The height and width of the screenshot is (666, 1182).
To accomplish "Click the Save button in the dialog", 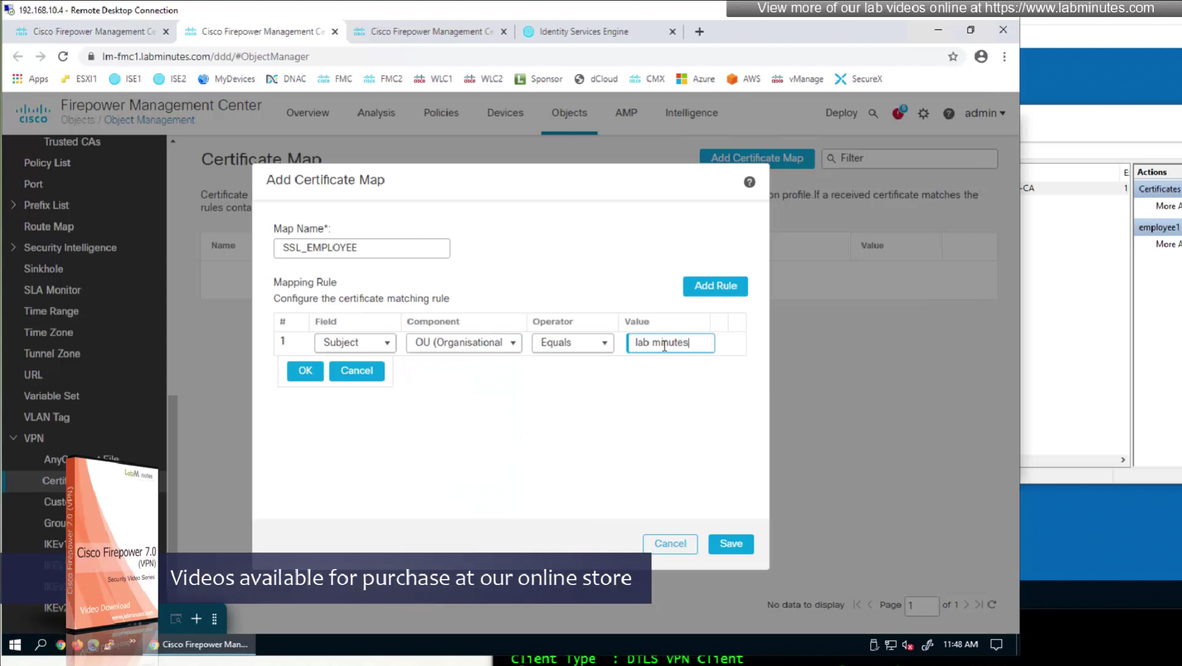I will coord(730,544).
